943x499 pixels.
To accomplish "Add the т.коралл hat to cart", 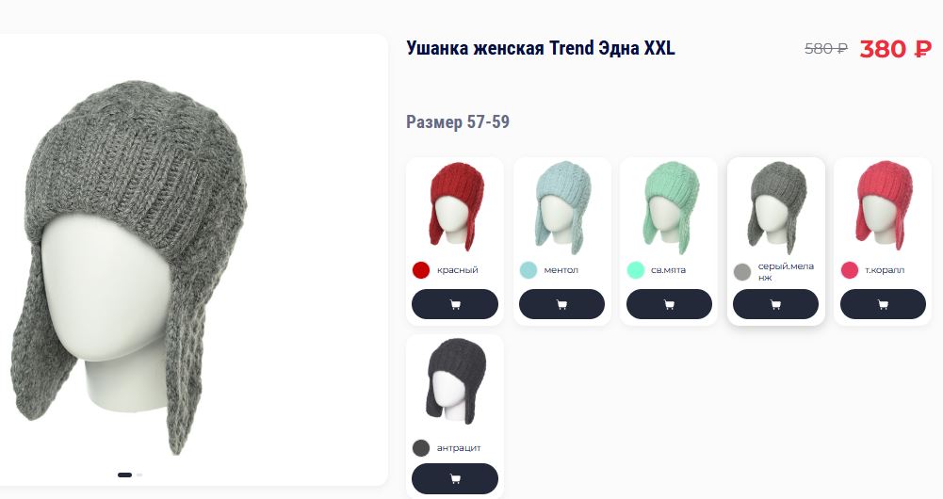I will (x=883, y=304).
